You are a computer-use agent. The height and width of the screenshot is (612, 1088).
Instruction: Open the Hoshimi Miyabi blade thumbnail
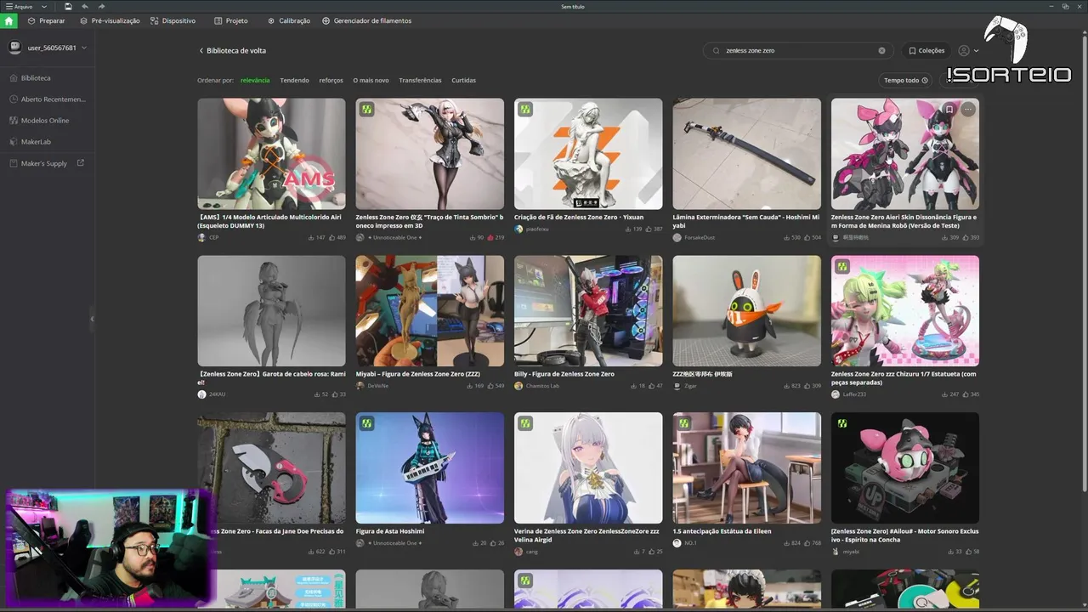click(x=747, y=154)
